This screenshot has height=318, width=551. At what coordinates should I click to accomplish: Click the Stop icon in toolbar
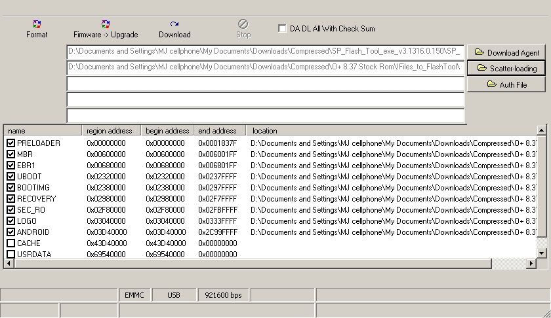click(x=243, y=25)
